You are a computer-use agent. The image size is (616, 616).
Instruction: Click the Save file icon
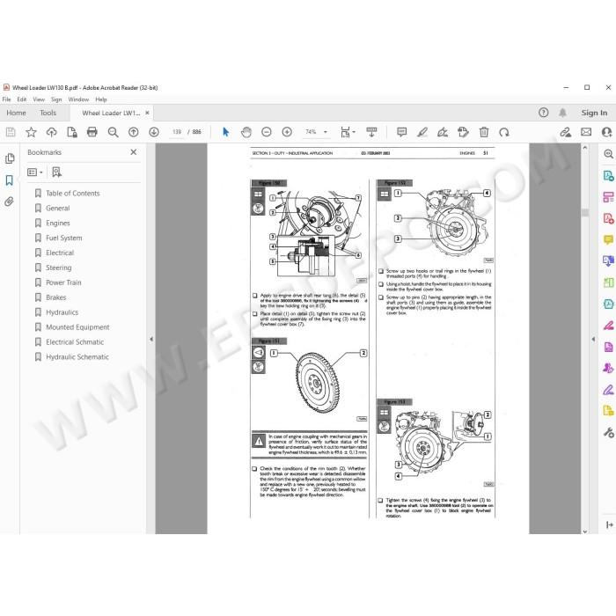click(11, 132)
